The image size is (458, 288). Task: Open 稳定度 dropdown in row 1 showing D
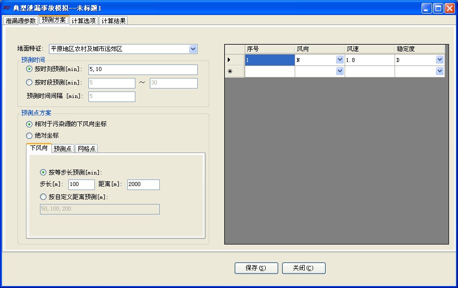click(440, 59)
